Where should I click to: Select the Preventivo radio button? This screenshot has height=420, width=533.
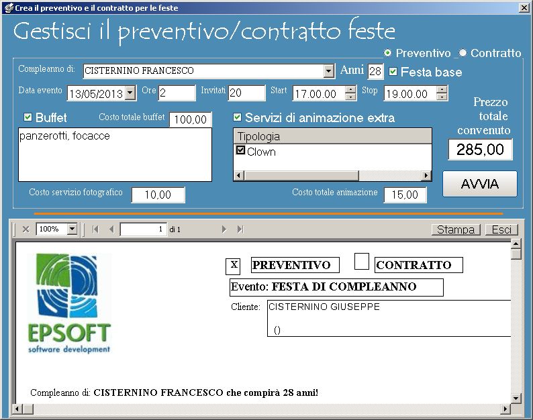[387, 53]
